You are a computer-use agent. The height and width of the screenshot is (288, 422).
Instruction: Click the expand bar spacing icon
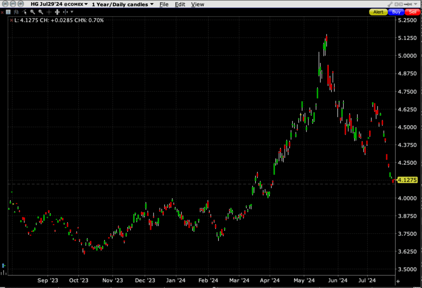[x=57, y=12]
